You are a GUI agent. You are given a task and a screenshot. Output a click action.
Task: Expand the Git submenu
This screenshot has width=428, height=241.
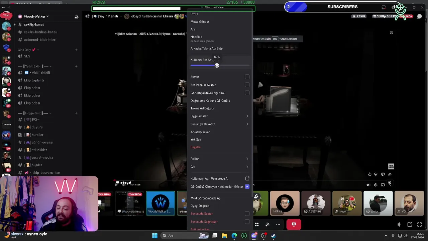[219, 167]
